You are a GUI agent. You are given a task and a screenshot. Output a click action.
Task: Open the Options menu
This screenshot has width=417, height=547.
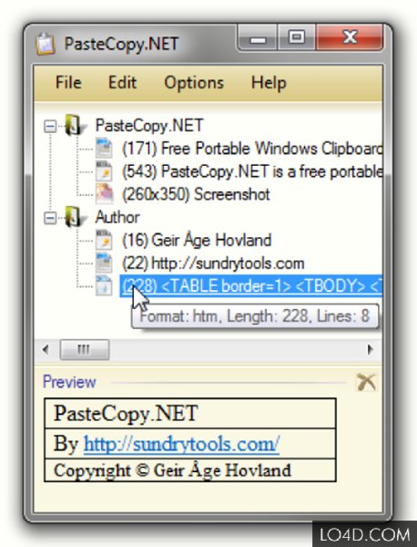pos(194,83)
